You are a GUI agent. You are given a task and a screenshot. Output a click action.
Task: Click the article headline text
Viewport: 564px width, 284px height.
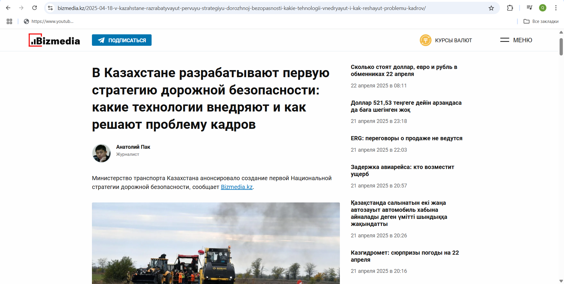(211, 99)
